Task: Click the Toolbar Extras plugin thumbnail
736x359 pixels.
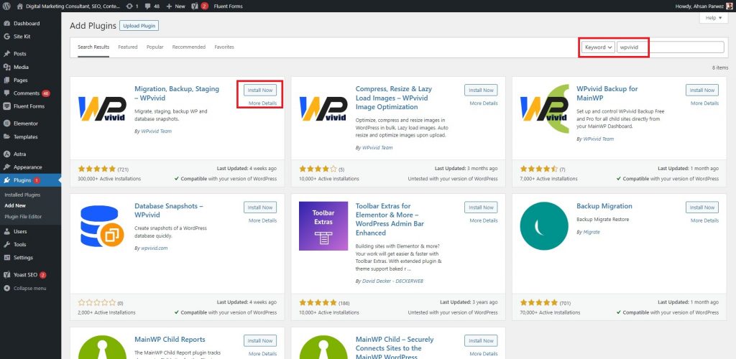Action: coord(323,226)
